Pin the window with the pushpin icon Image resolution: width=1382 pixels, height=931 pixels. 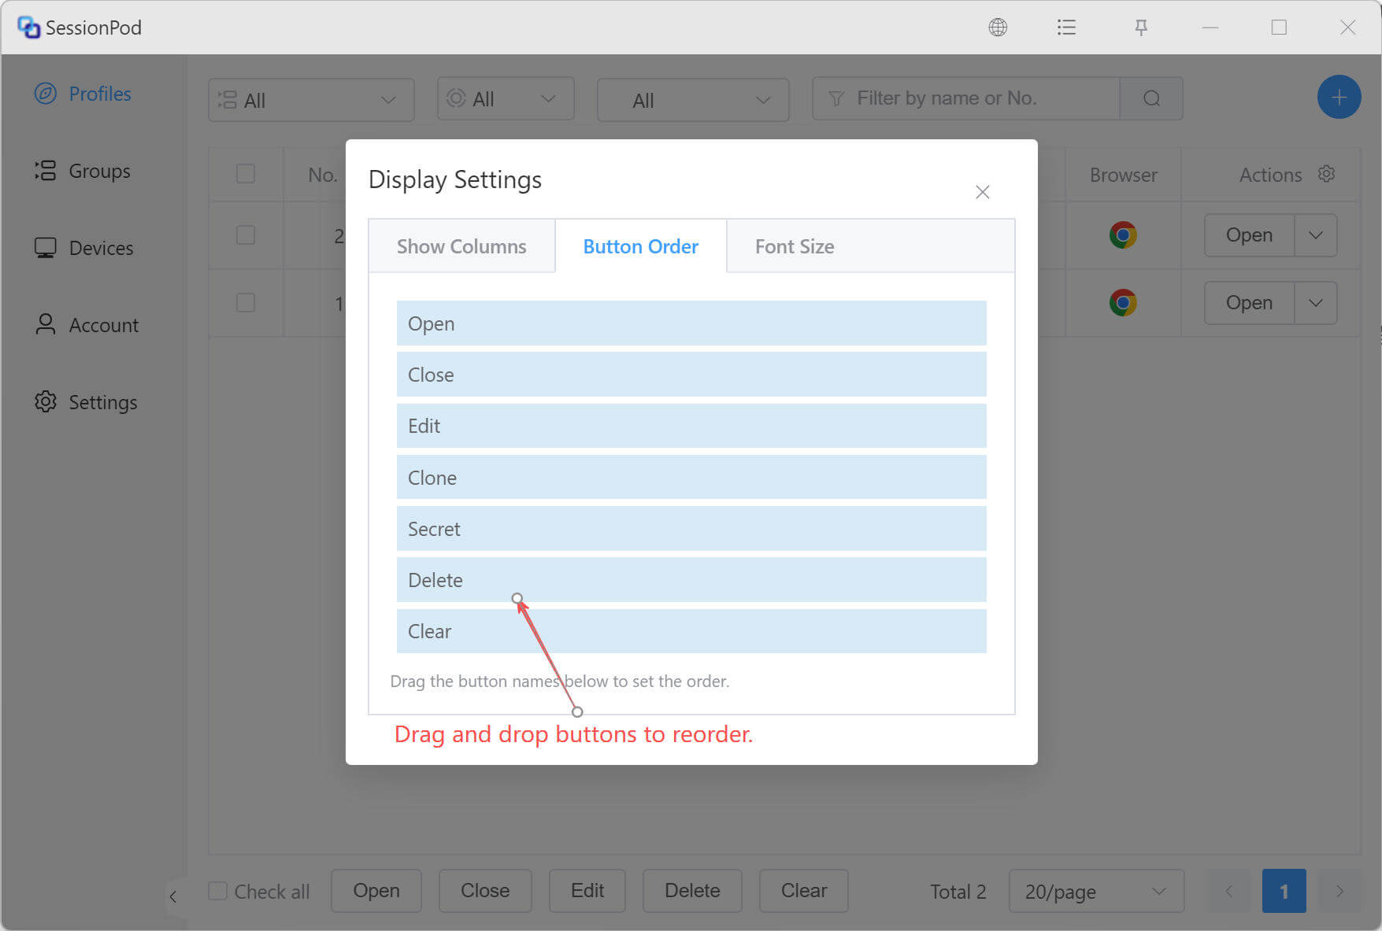pos(1141,28)
